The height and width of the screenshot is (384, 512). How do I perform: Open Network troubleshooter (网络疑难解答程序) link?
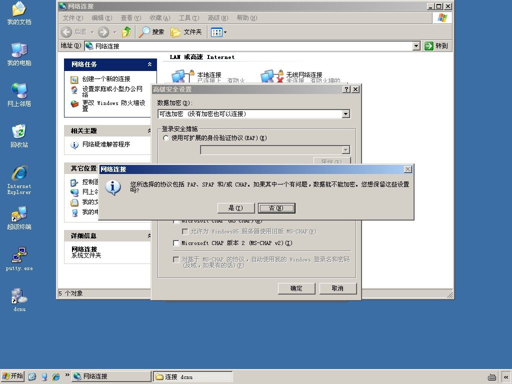tap(106, 144)
